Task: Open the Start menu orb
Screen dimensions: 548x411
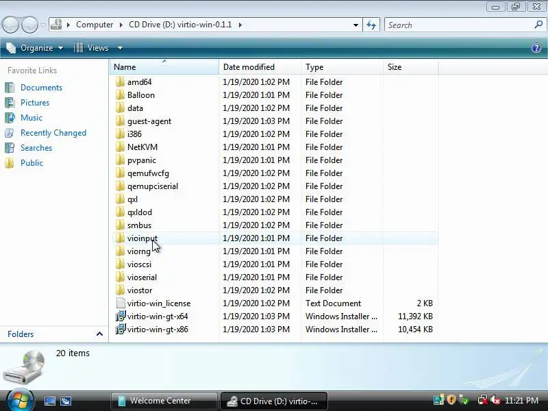Action: coord(20,401)
